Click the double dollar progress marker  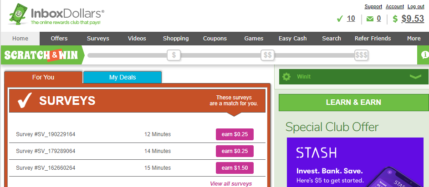tap(268, 55)
